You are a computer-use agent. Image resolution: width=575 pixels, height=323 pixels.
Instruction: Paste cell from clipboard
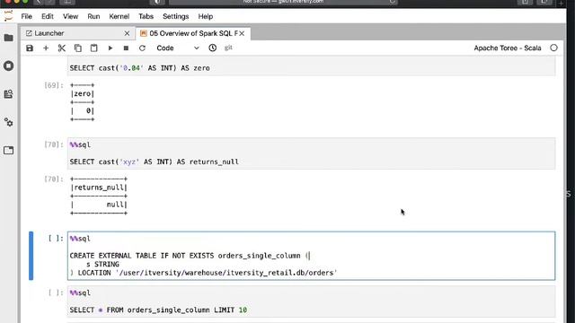(93, 48)
